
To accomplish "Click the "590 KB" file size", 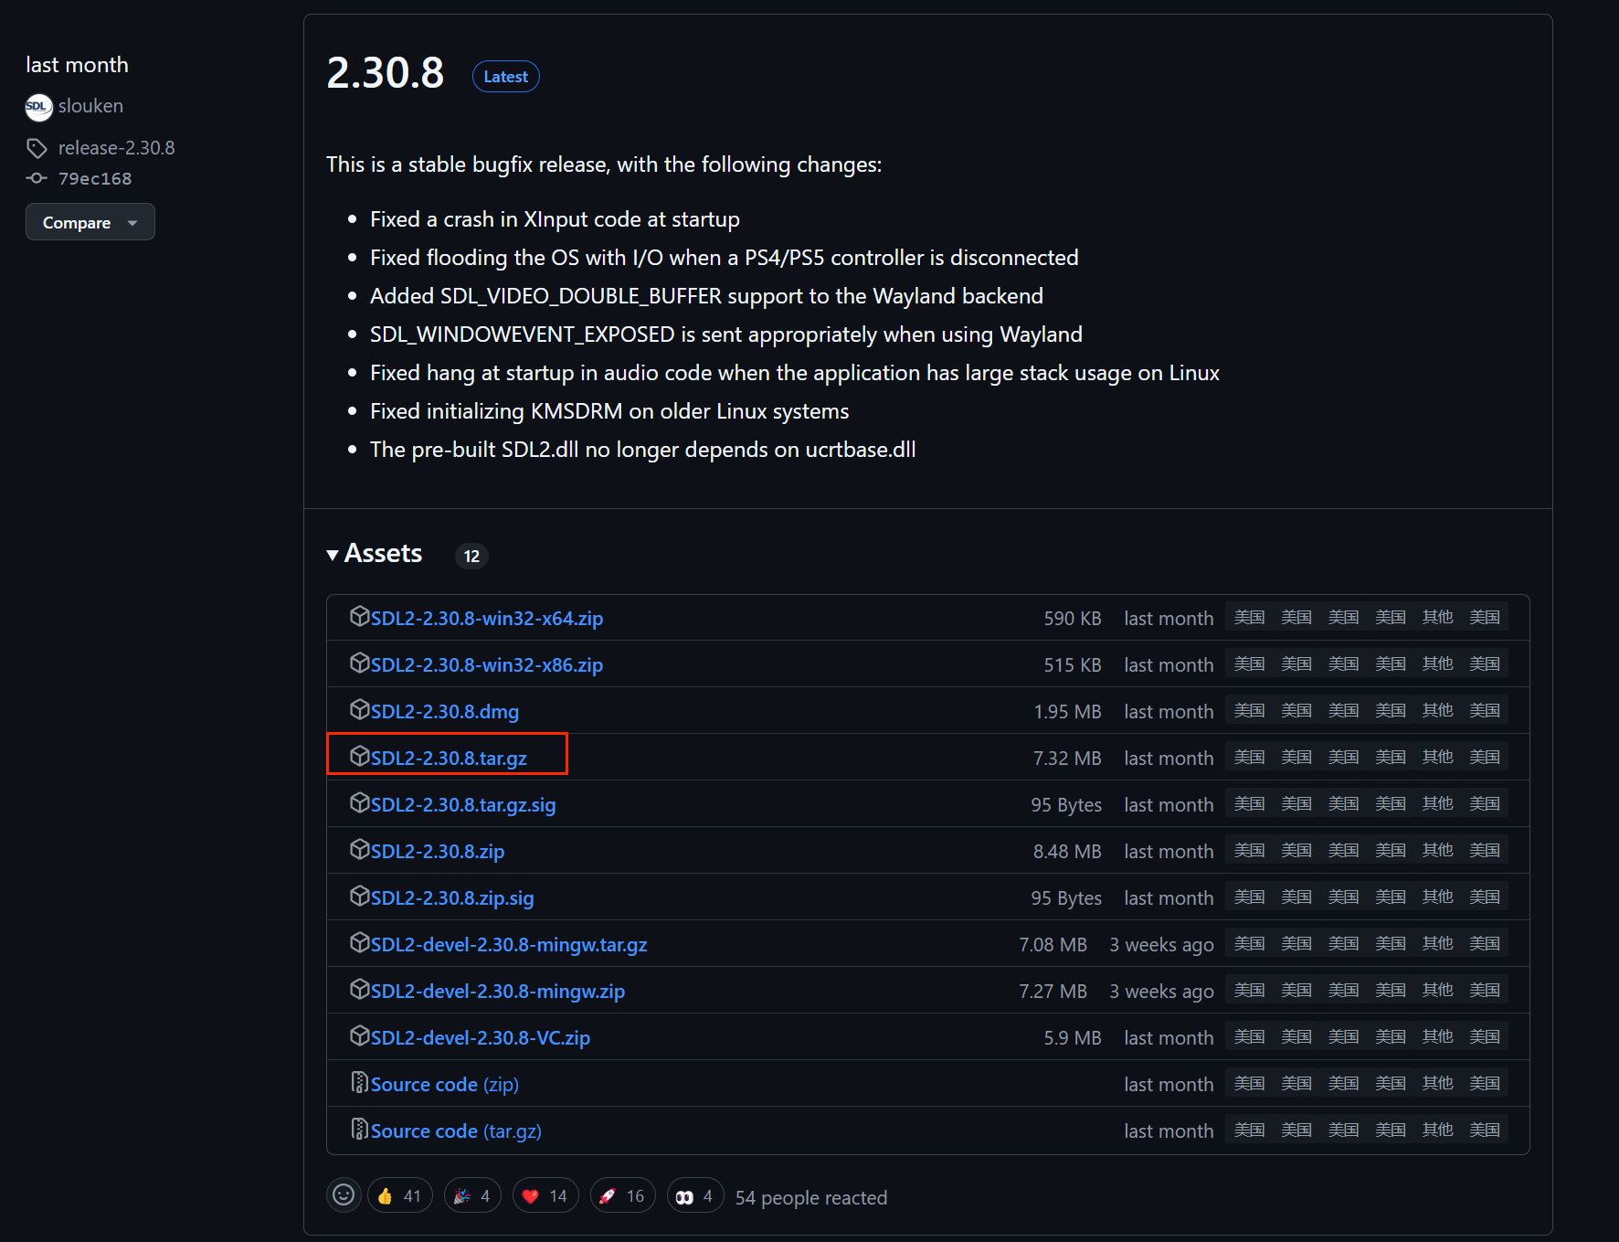I will point(1073,619).
